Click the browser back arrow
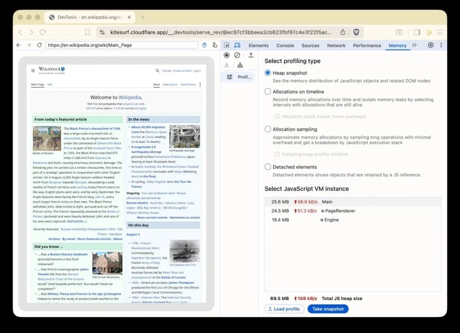460x333 pixels. 21,32
